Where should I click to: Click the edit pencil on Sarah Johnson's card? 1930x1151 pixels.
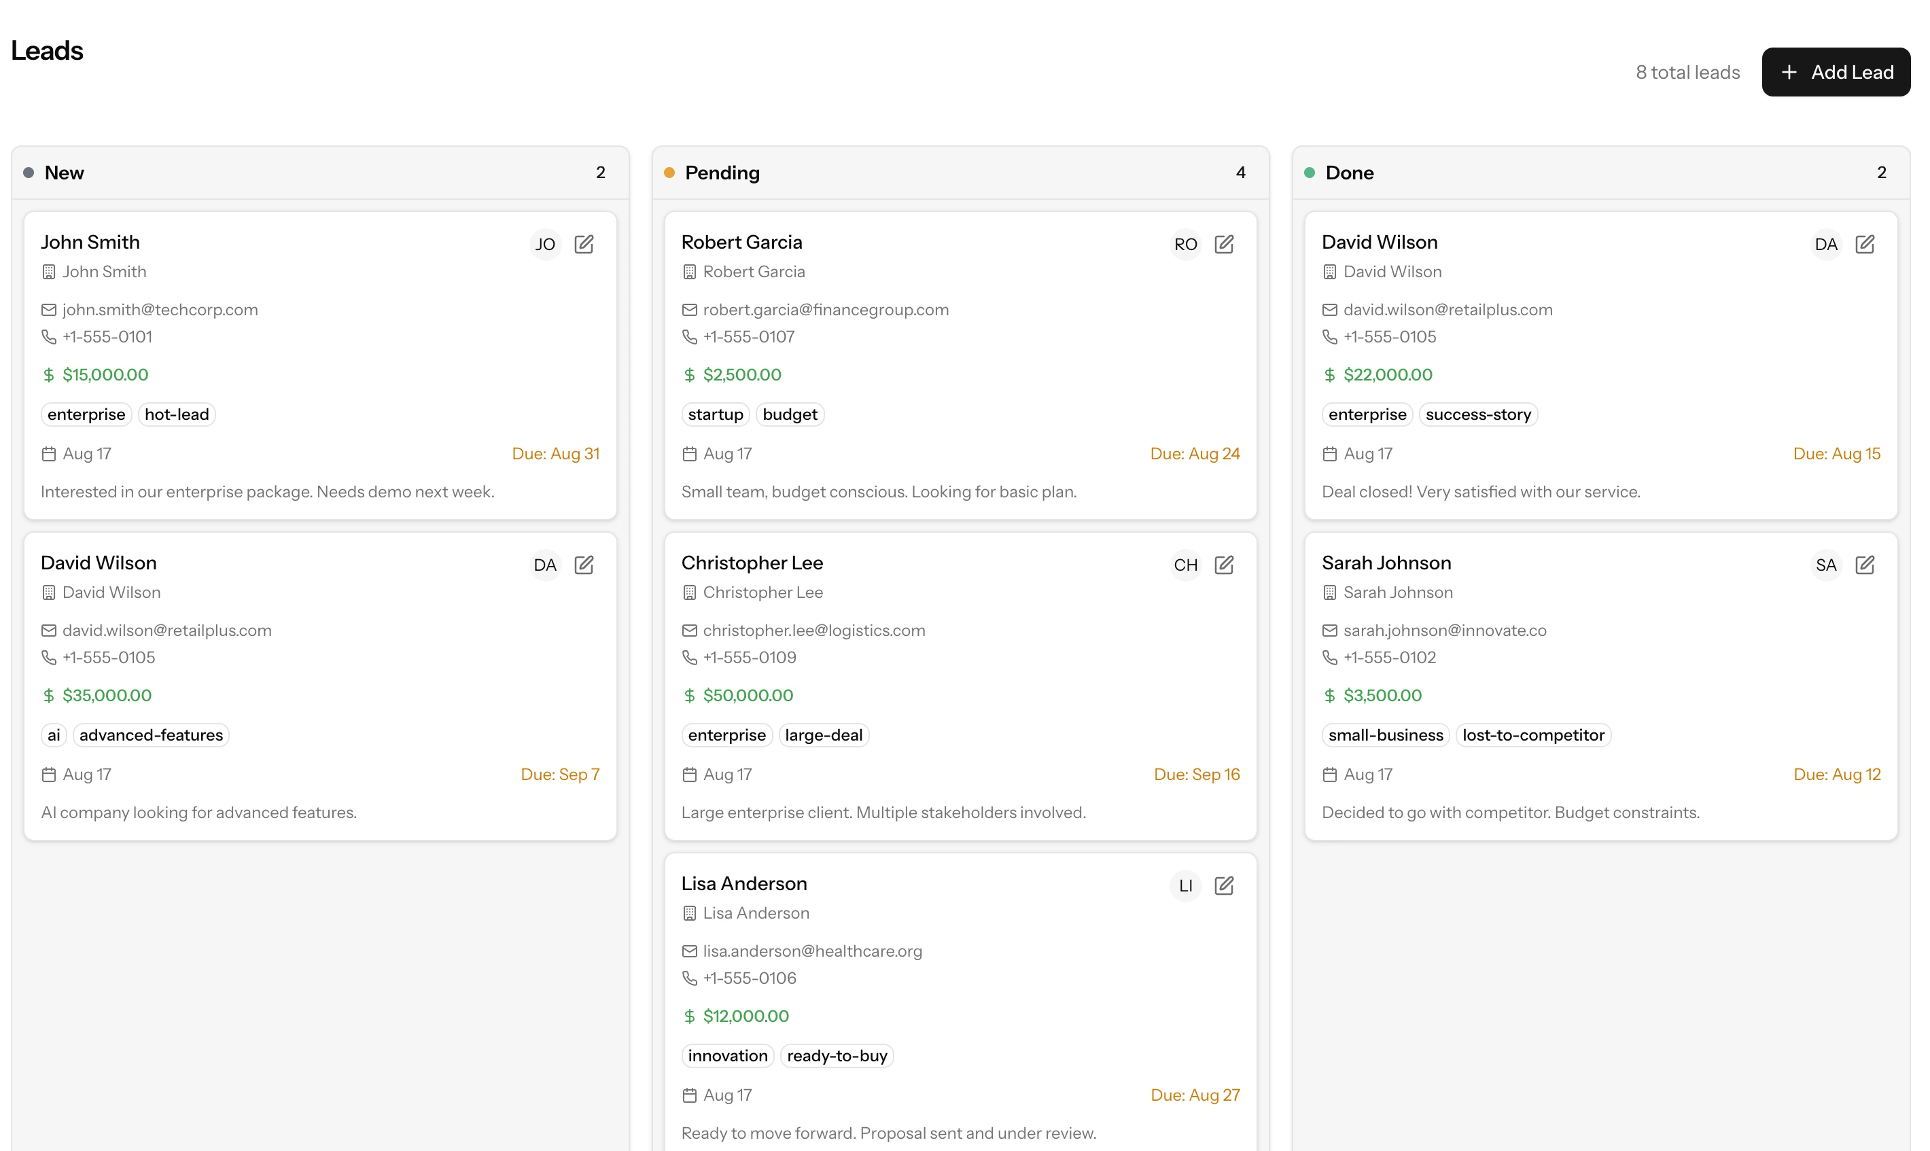[1865, 565]
